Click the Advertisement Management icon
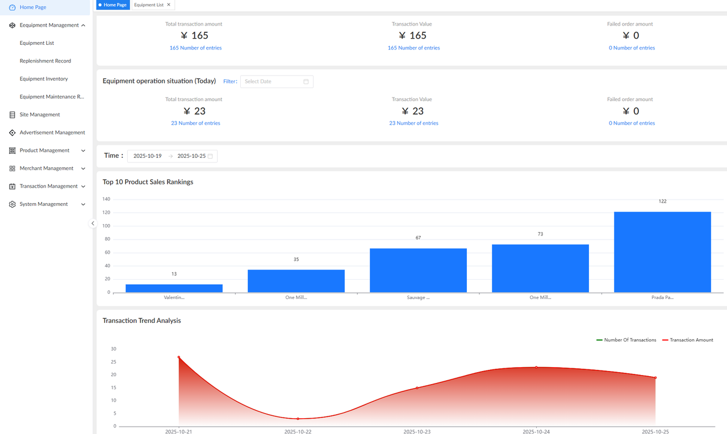Viewport: 727px width, 434px height. click(11, 132)
